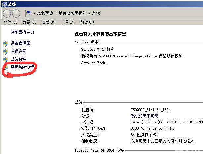
Task: Click the empty area of the address bar
Action: tap(149, 13)
